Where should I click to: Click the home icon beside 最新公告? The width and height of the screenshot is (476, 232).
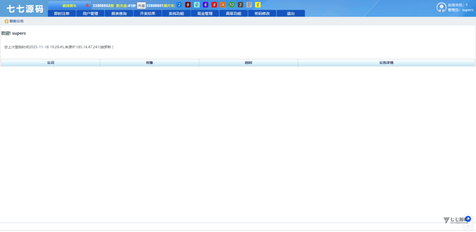(7, 21)
